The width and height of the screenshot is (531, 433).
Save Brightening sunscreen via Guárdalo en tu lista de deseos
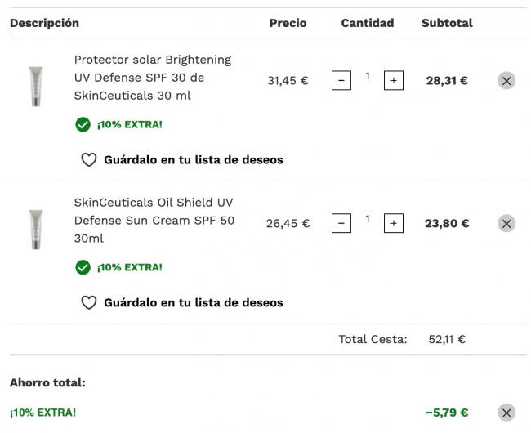[x=194, y=159]
